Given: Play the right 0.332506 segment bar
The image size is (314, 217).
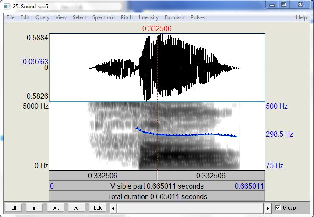Looking at the screenshot, I should (x=211, y=176).
